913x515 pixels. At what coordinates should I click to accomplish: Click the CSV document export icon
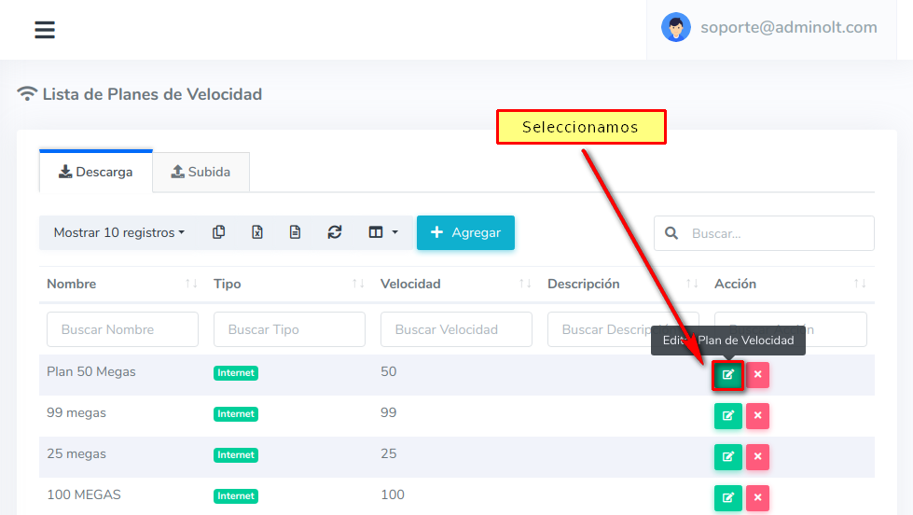pyautogui.click(x=295, y=232)
